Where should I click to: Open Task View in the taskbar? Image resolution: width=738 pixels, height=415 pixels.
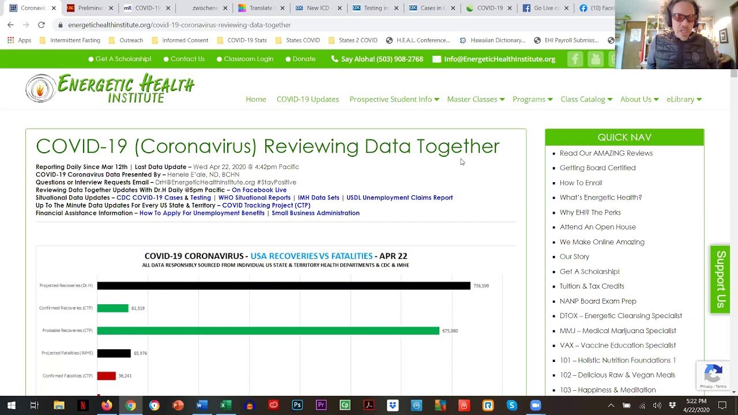coord(34,405)
